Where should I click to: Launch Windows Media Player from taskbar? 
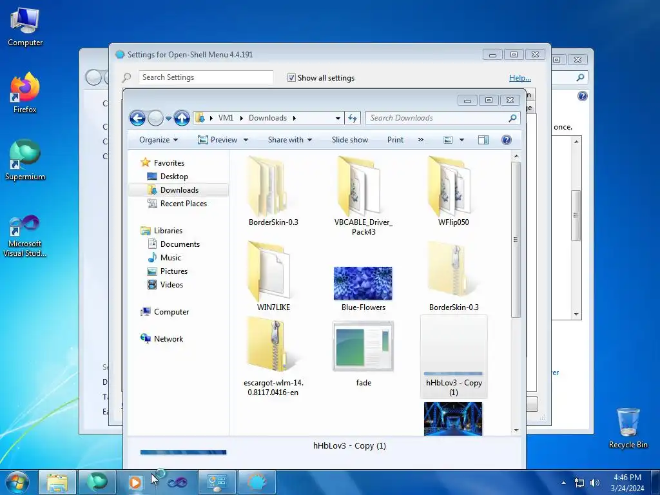[x=134, y=482]
